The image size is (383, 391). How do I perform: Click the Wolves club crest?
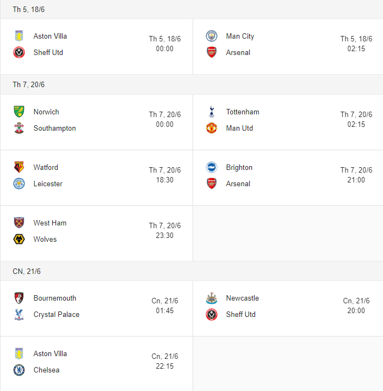(19, 239)
